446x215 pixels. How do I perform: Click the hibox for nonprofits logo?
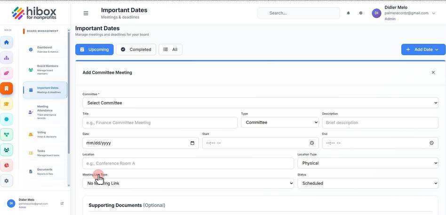(x=34, y=13)
